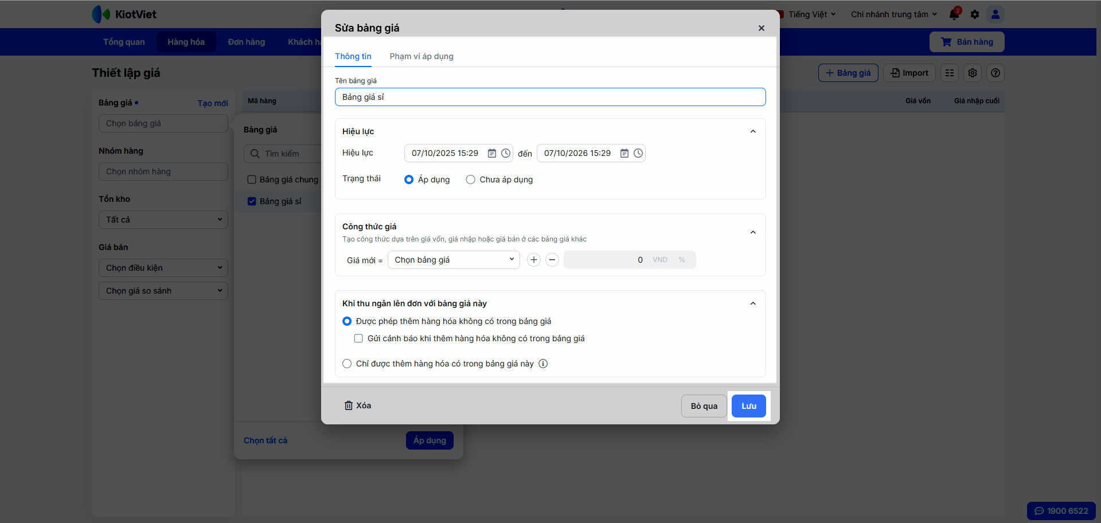This screenshot has height=523, width=1101.
Task: Delete the price list with Xóa
Action: point(358,405)
